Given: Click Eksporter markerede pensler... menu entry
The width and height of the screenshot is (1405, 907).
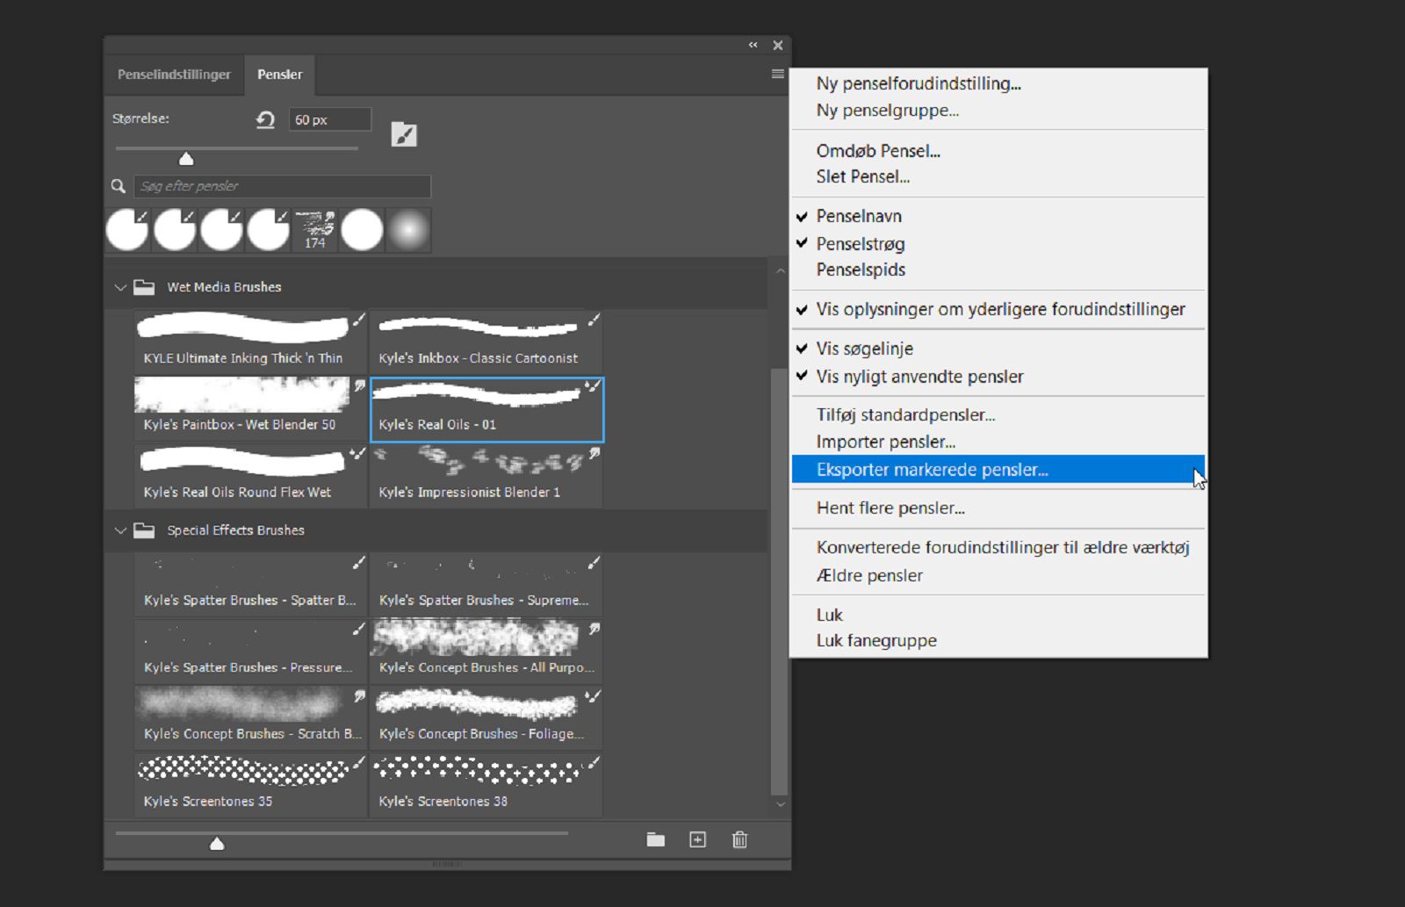Looking at the screenshot, I should 998,470.
